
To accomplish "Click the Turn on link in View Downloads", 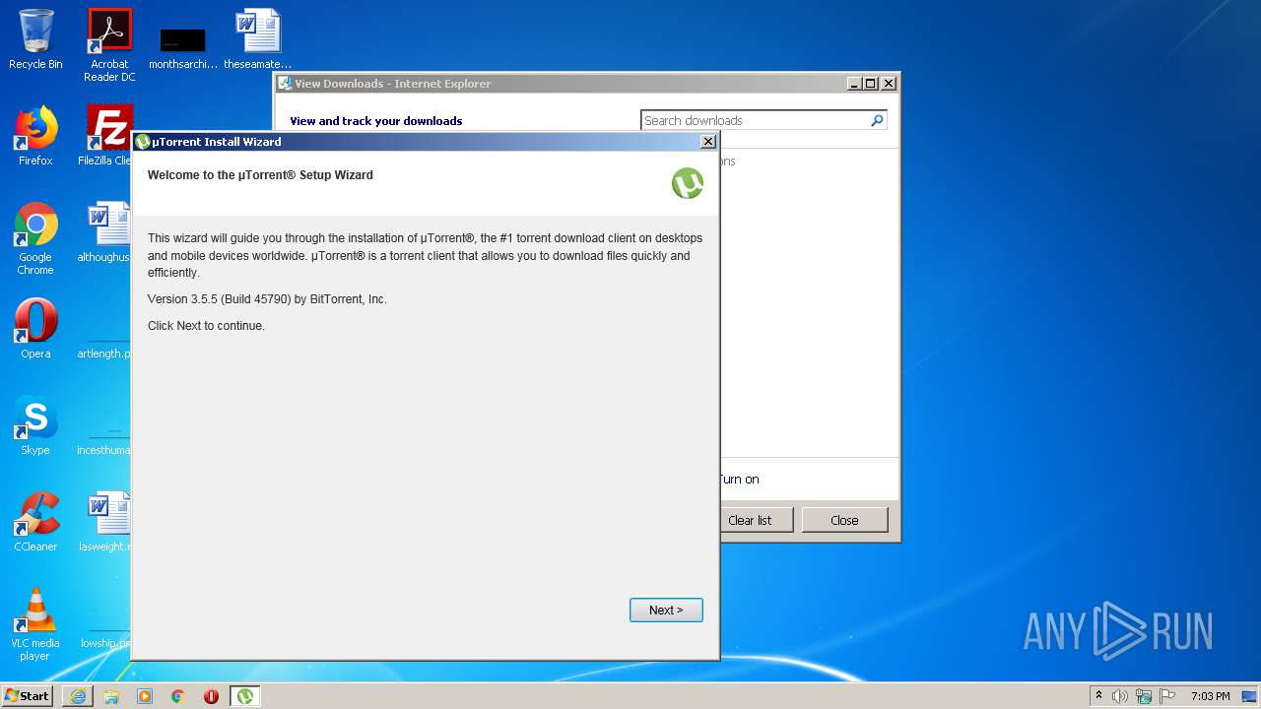I will click(739, 480).
